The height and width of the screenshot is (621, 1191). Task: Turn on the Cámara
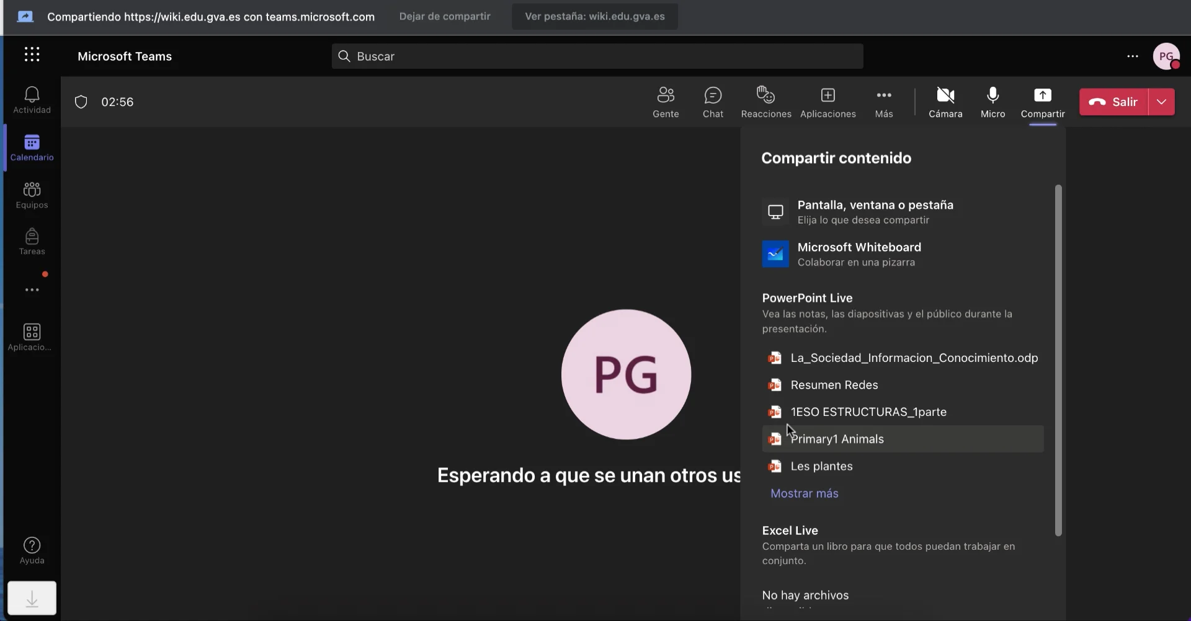[945, 102]
